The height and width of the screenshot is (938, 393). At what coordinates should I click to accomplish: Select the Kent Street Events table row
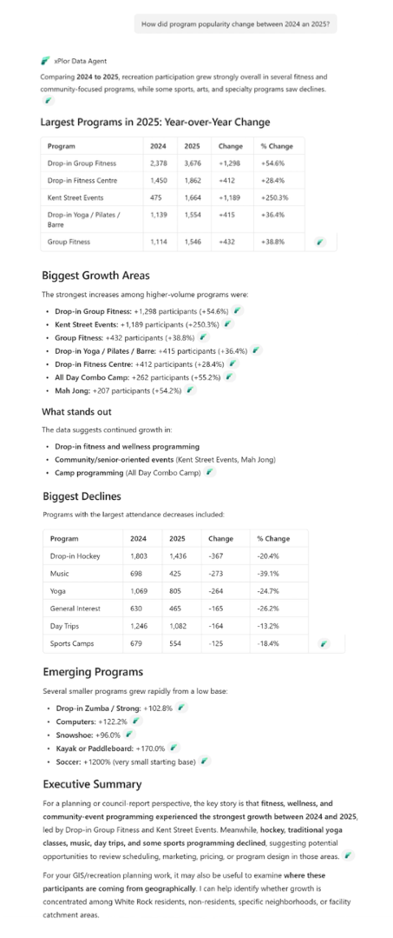click(x=173, y=197)
